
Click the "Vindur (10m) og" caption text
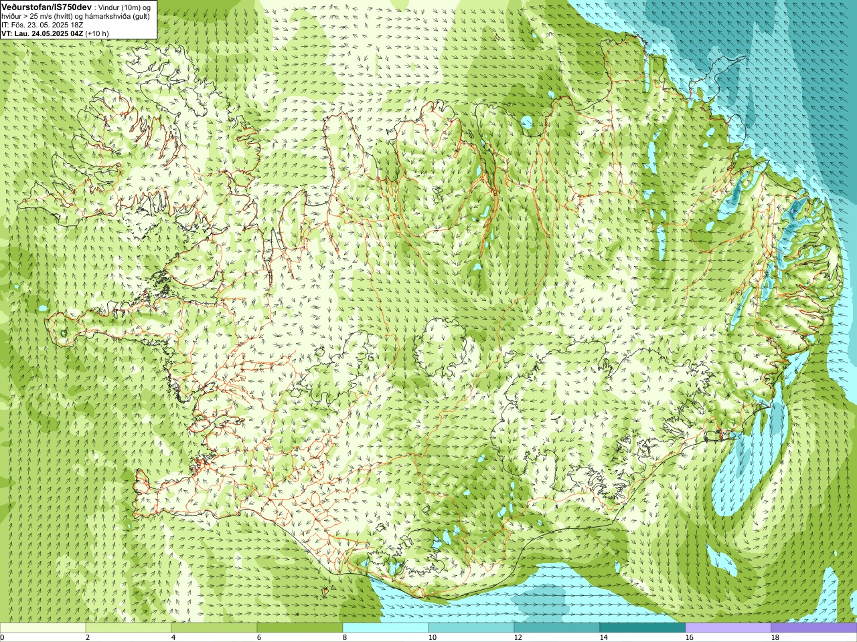pos(125,7)
